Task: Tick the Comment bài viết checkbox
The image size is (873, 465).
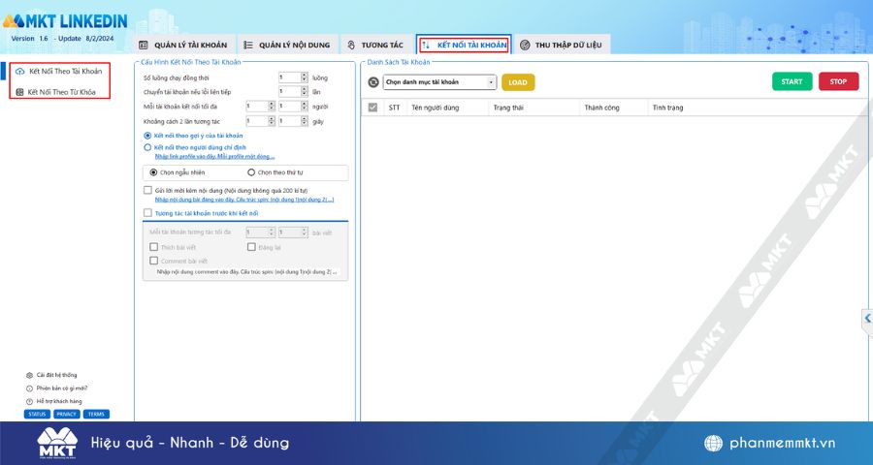Action: coord(153,261)
